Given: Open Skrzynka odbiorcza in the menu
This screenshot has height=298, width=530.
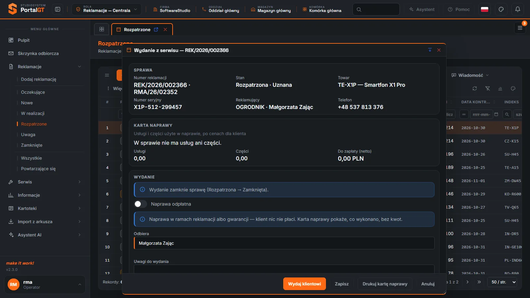Looking at the screenshot, I should 45,53.
